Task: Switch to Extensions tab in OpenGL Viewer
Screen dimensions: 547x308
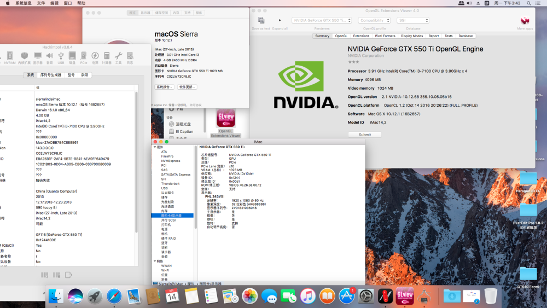Action: pos(361,36)
